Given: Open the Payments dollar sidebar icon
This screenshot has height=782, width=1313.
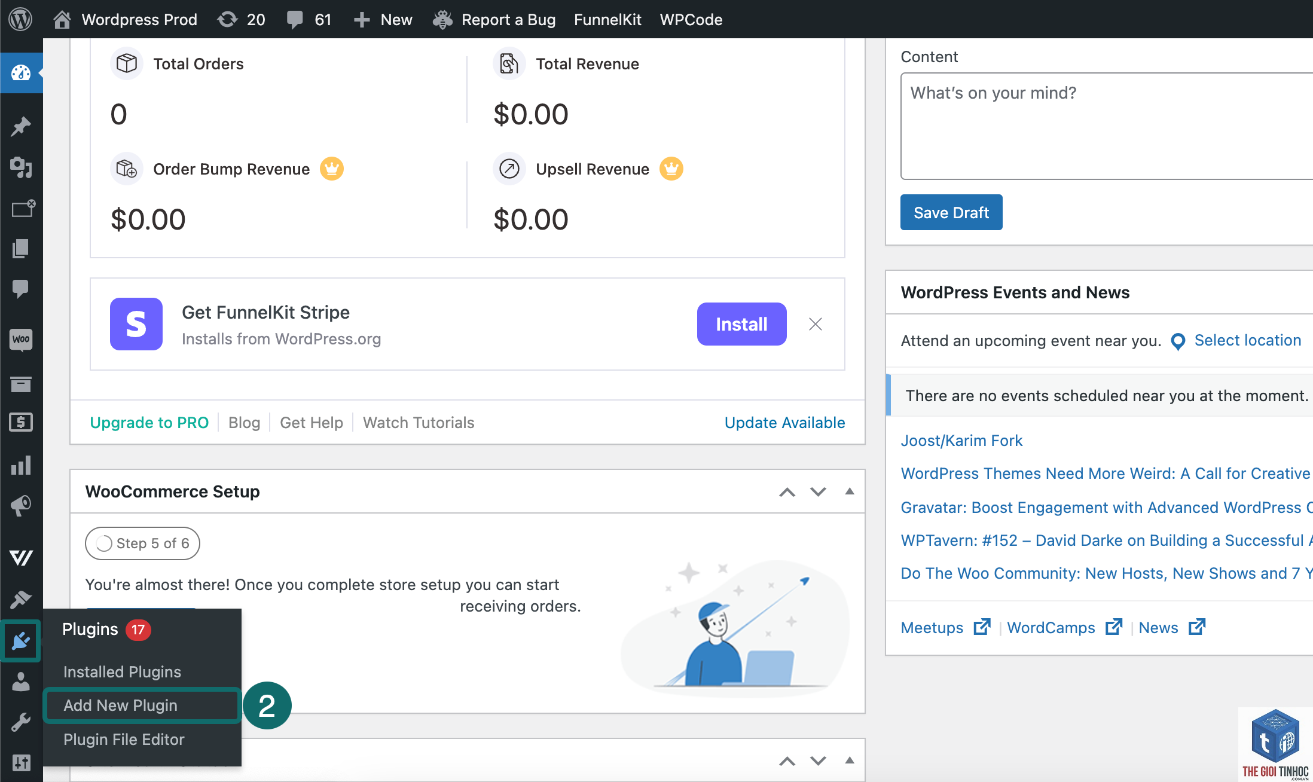Looking at the screenshot, I should pyautogui.click(x=21, y=423).
